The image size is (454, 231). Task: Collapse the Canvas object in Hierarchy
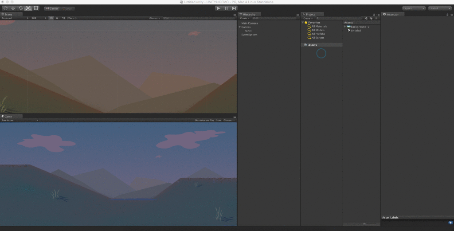point(240,27)
